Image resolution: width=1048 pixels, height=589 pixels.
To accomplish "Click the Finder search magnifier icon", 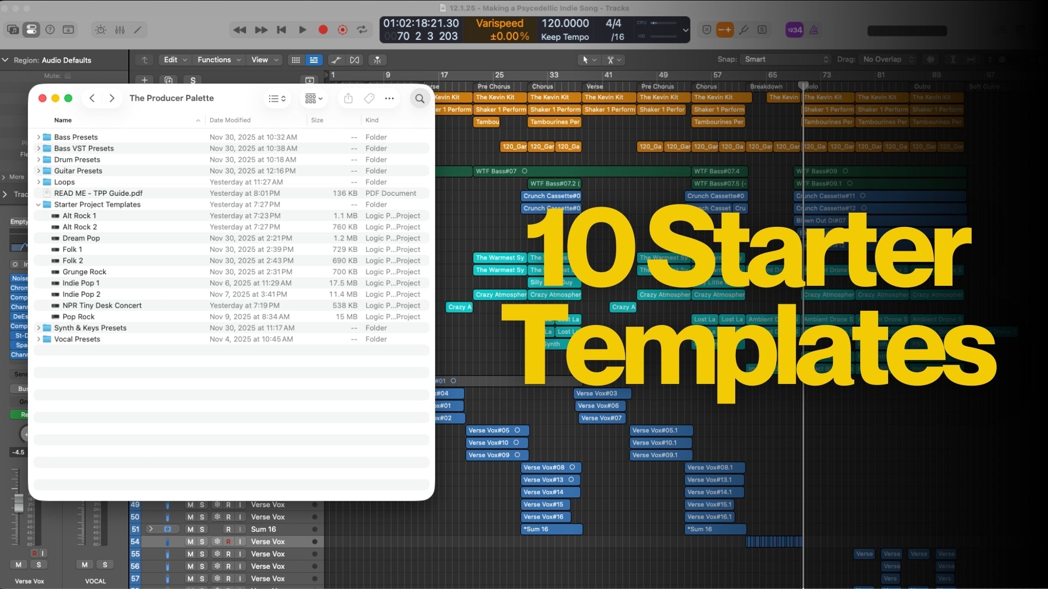I will click(x=419, y=99).
